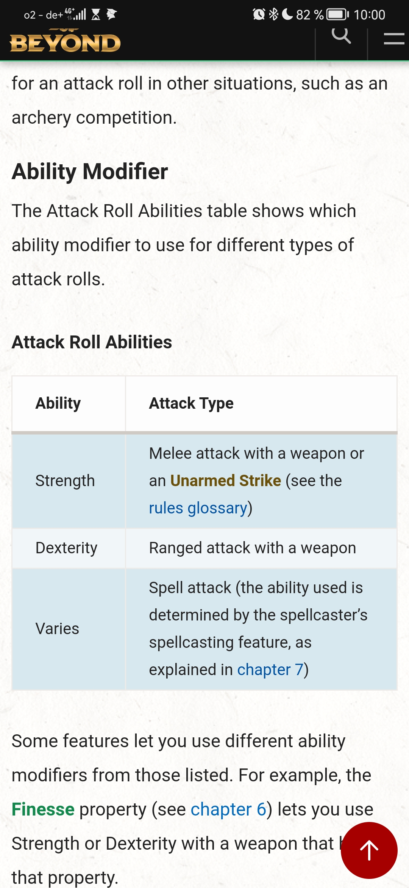409x888 pixels.
Task: Open the Finesse property link
Action: point(43,809)
